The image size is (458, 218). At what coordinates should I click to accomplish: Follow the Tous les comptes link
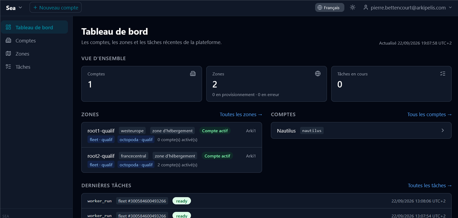point(429,115)
